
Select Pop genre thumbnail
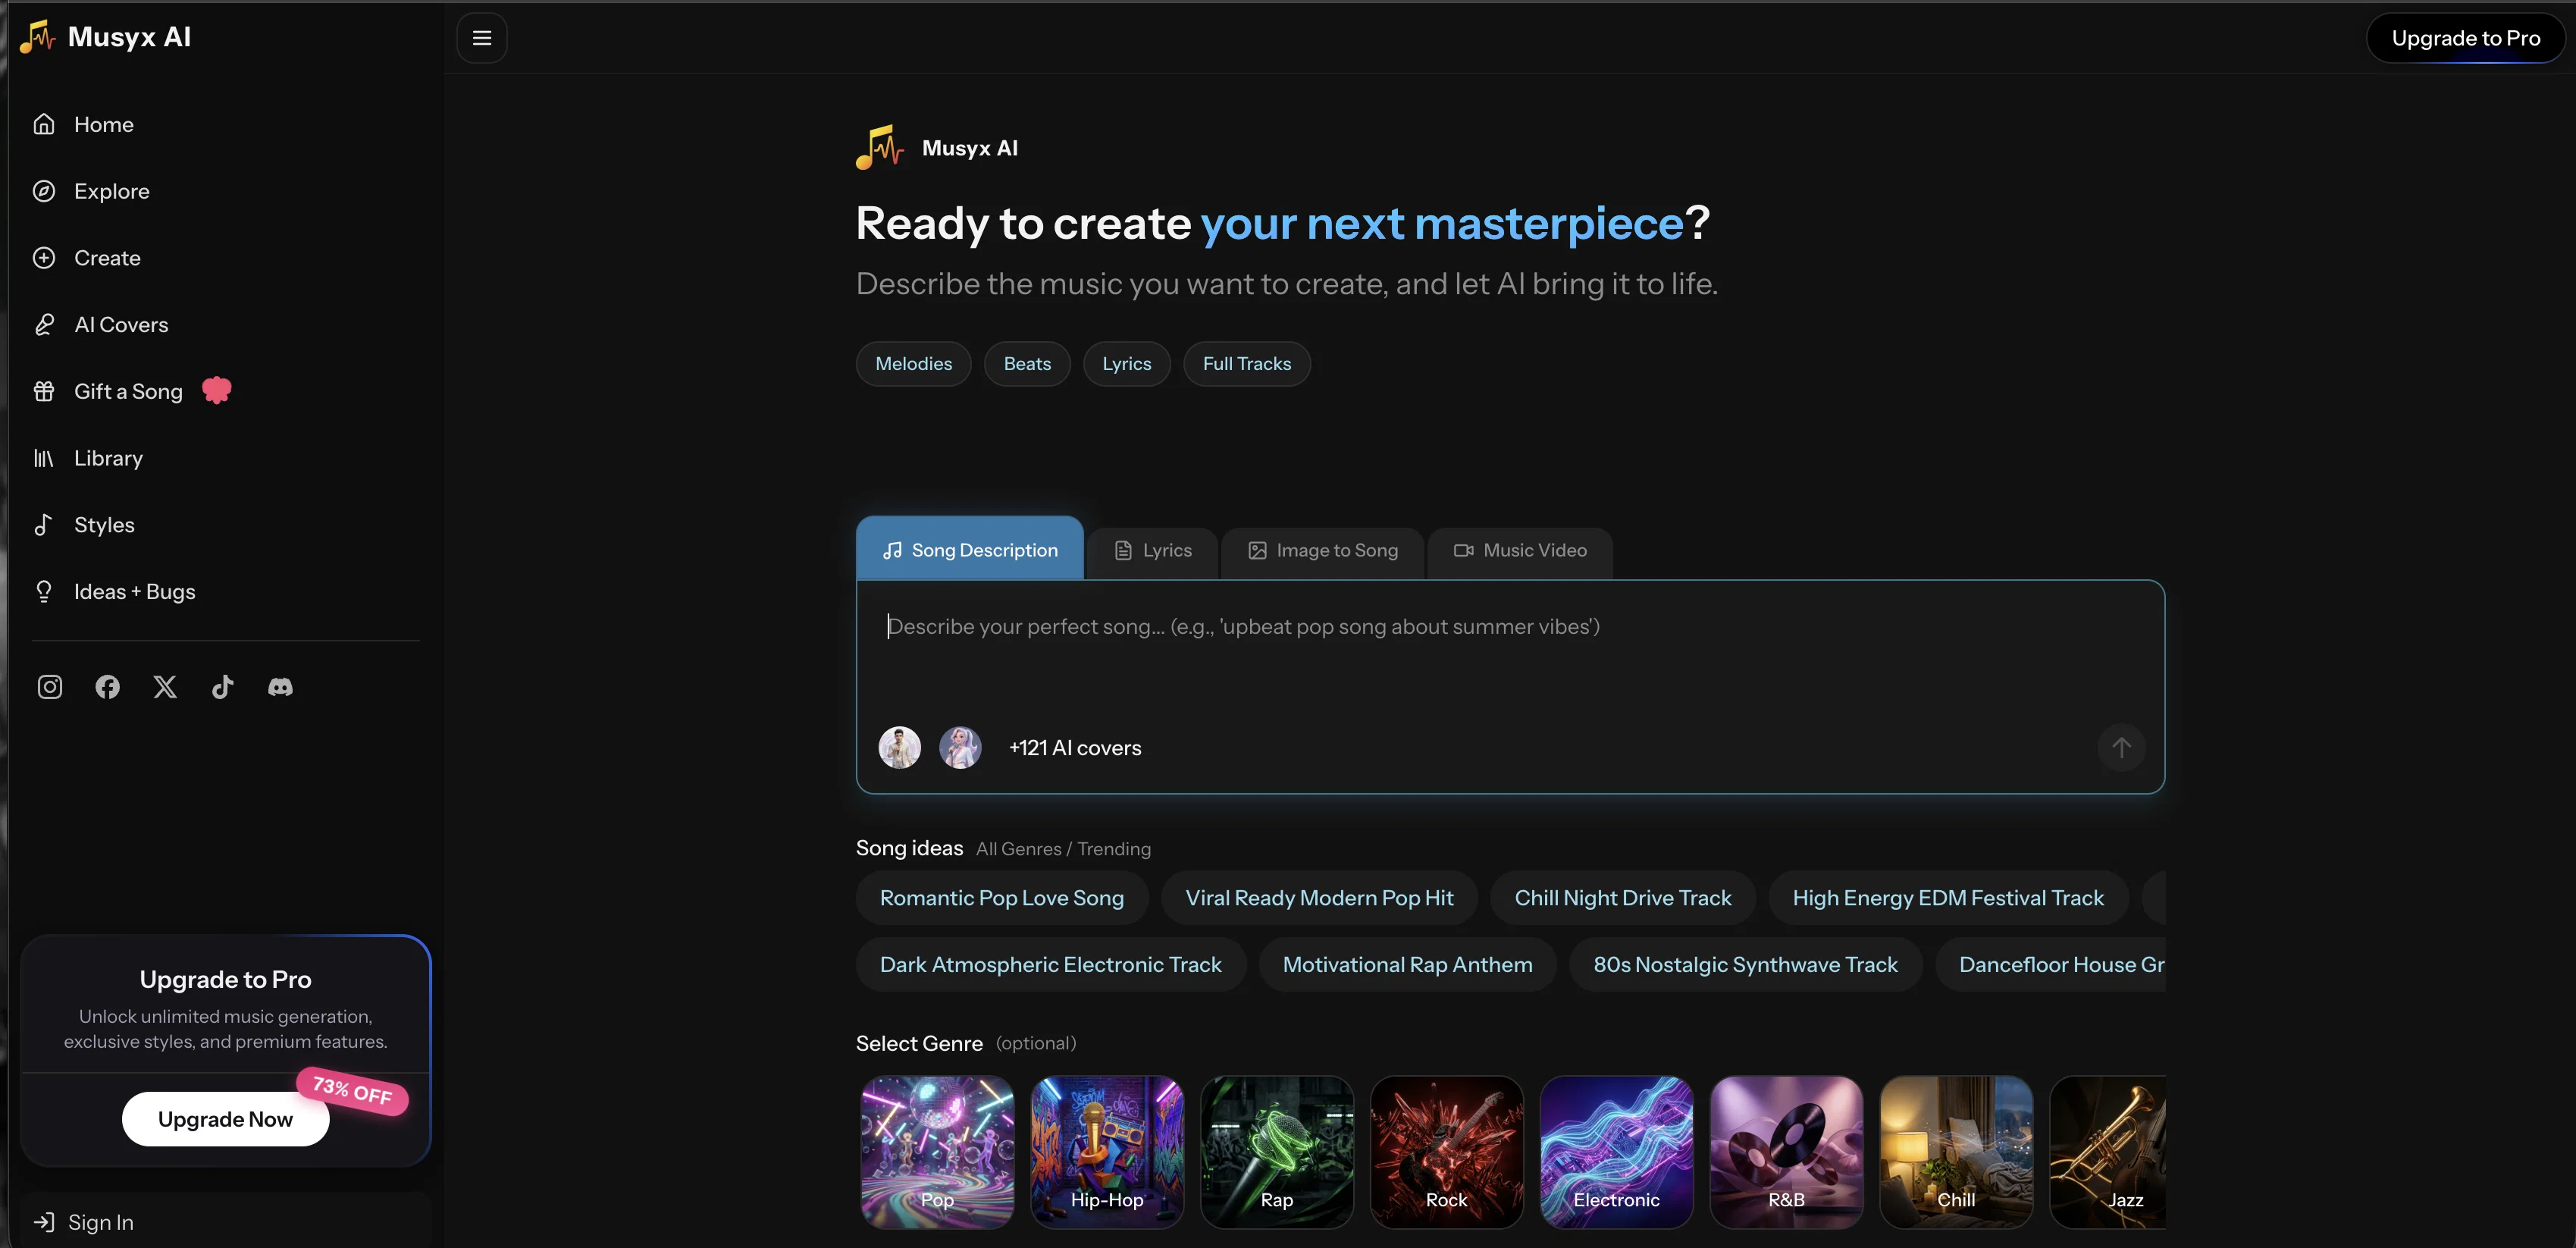click(937, 1152)
